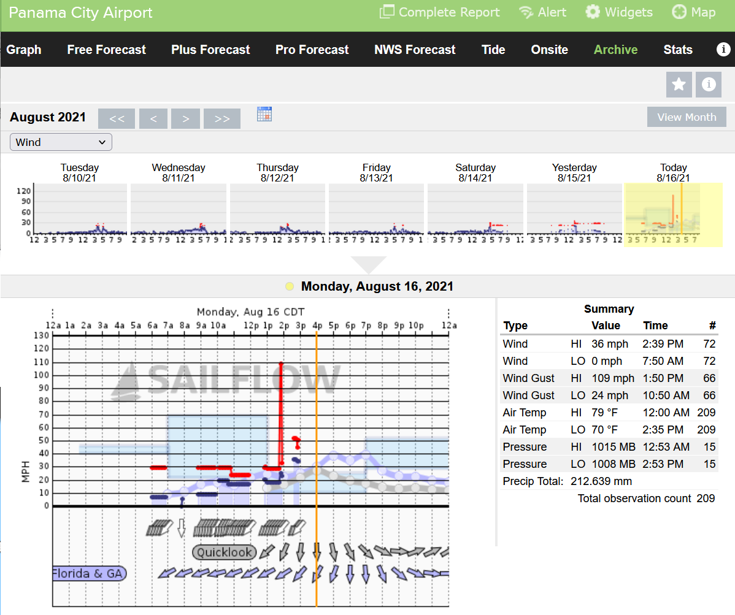Click the 12:53 AM pressure high time
This screenshot has height=615, width=735.
tap(666, 447)
